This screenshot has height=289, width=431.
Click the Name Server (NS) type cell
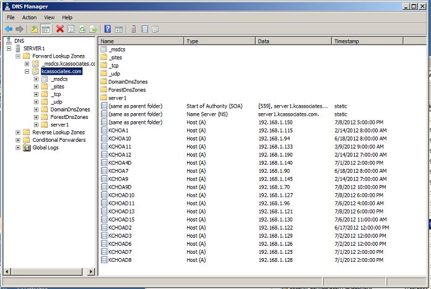click(207, 114)
